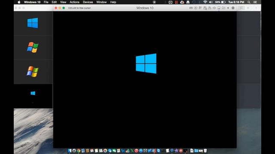Pick the Windows XP VM in Control Center
The width and height of the screenshot is (275, 154).
[33, 71]
